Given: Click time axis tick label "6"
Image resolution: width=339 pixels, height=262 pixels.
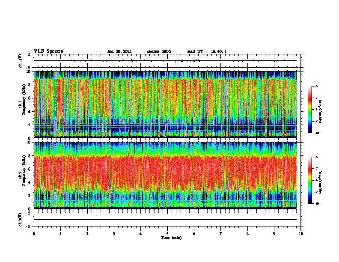Looking at the screenshot, I should pos(194,234).
